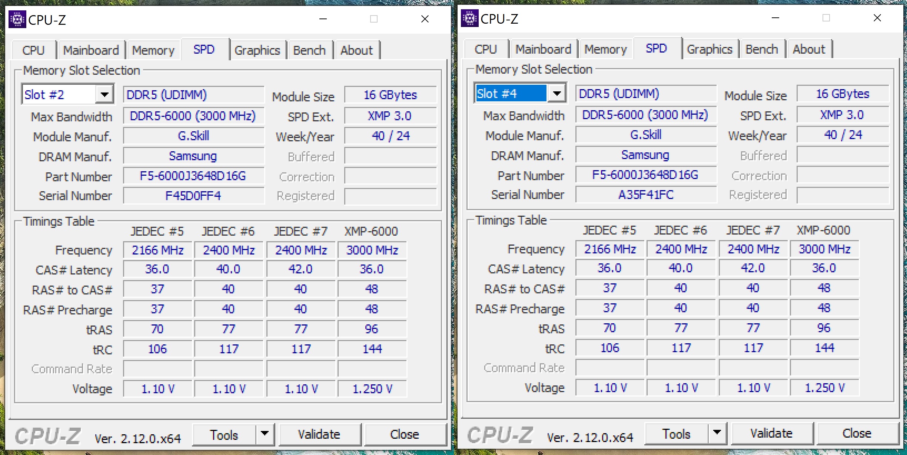Screen dimensions: 907x455
Task: Minimize the left CPU-Z window
Action: [323, 19]
